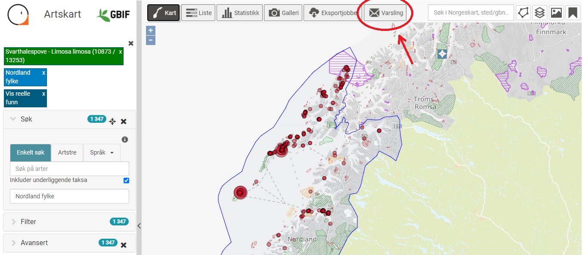Click the Varsling button
583x255 pixels.
click(386, 13)
